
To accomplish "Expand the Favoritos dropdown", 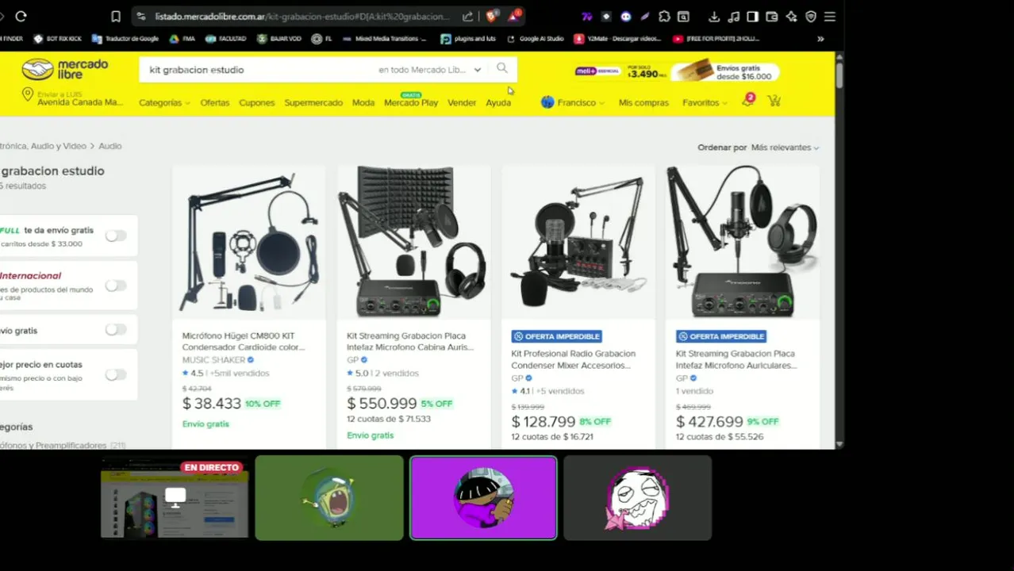I will [x=705, y=102].
